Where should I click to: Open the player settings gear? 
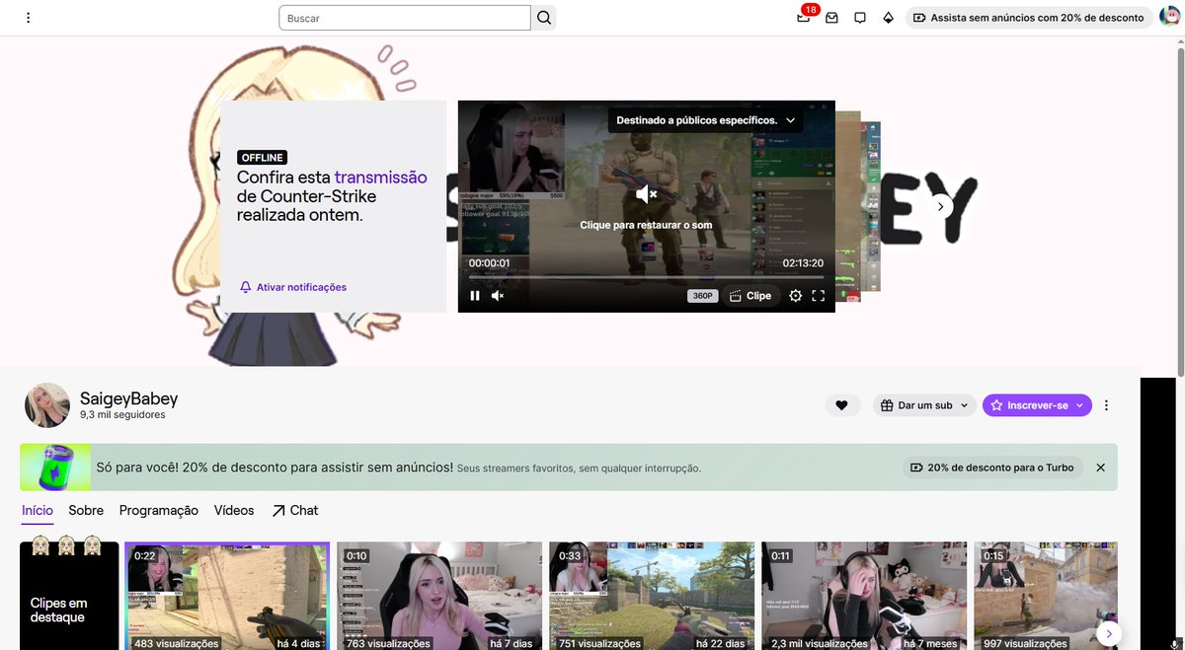pos(796,296)
